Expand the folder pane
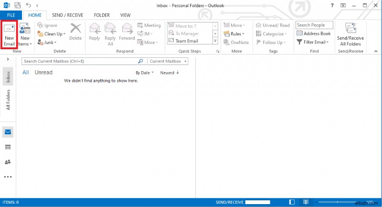Viewport: 382px width, 207px height. (x=8, y=59)
